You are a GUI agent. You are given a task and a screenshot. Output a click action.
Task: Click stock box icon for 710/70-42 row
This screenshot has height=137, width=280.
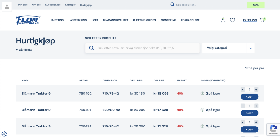click(x=202, y=126)
